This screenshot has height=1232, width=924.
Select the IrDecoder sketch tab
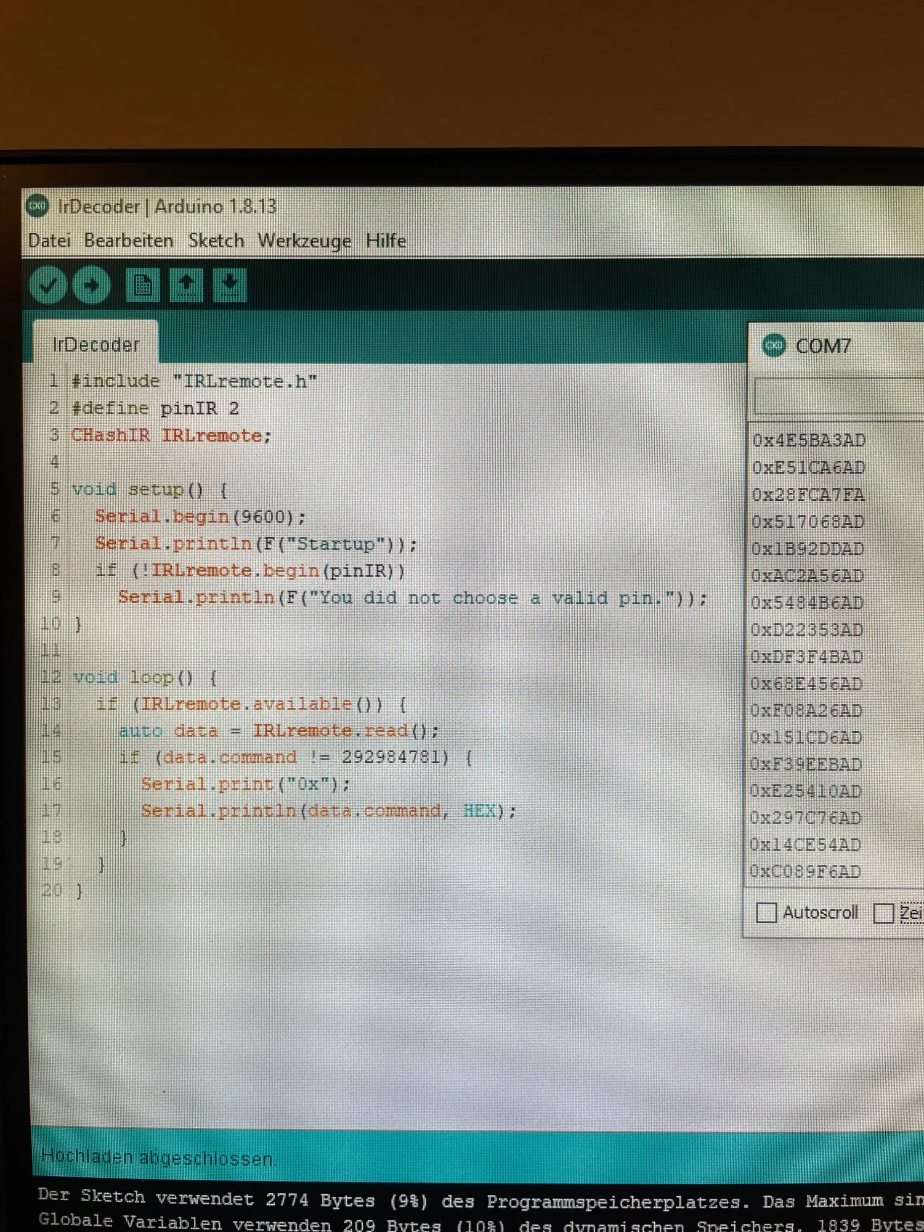pyautogui.click(x=96, y=344)
